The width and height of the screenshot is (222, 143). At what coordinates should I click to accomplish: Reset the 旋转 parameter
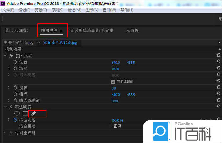(x=219, y=87)
